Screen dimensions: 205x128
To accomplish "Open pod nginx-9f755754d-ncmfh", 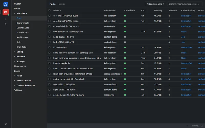I will pos(64,90).
